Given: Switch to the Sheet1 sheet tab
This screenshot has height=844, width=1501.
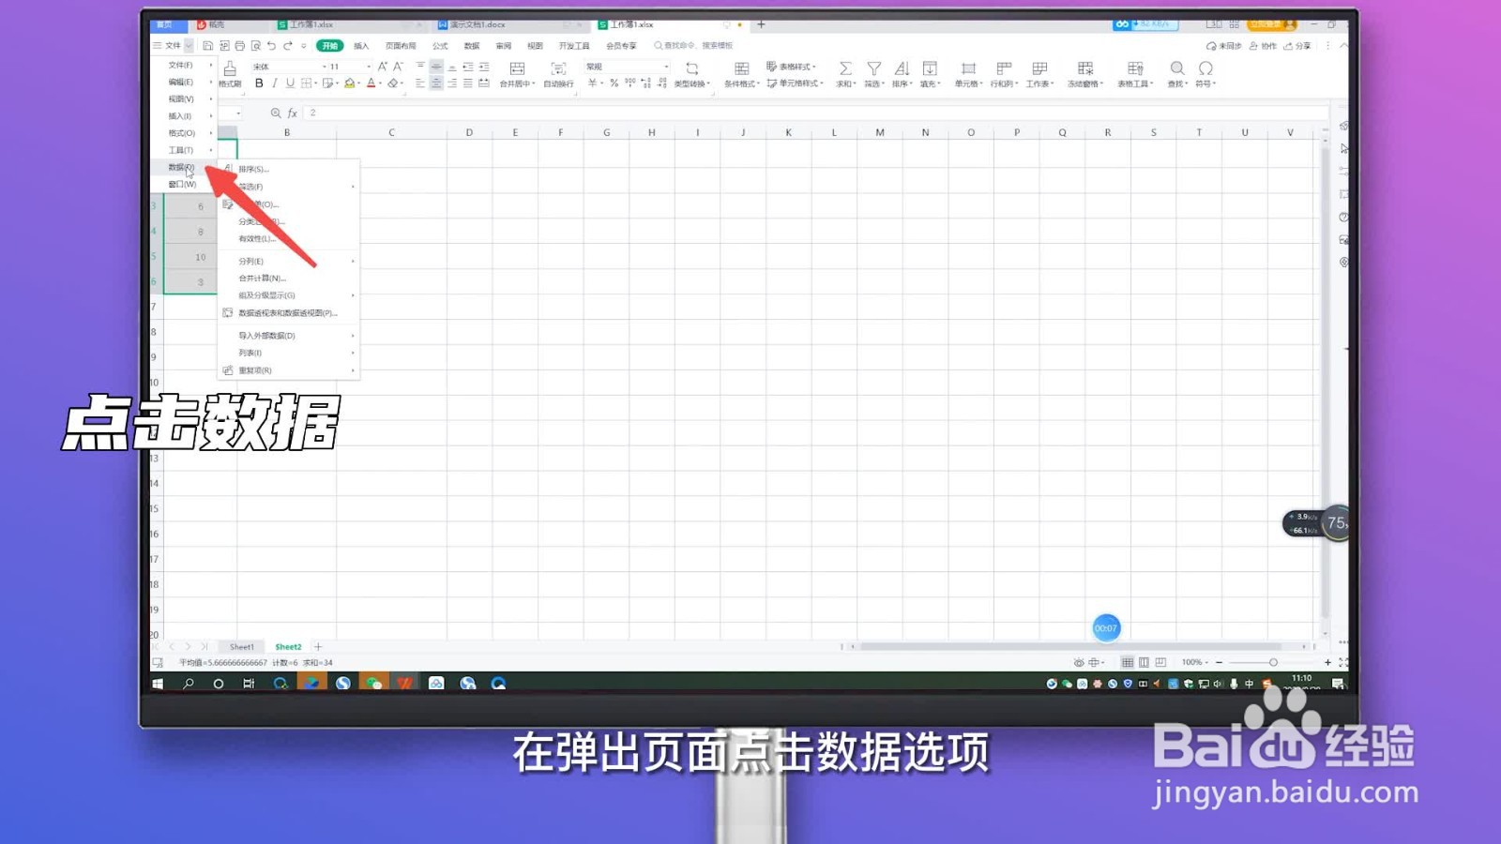Looking at the screenshot, I should 242,647.
